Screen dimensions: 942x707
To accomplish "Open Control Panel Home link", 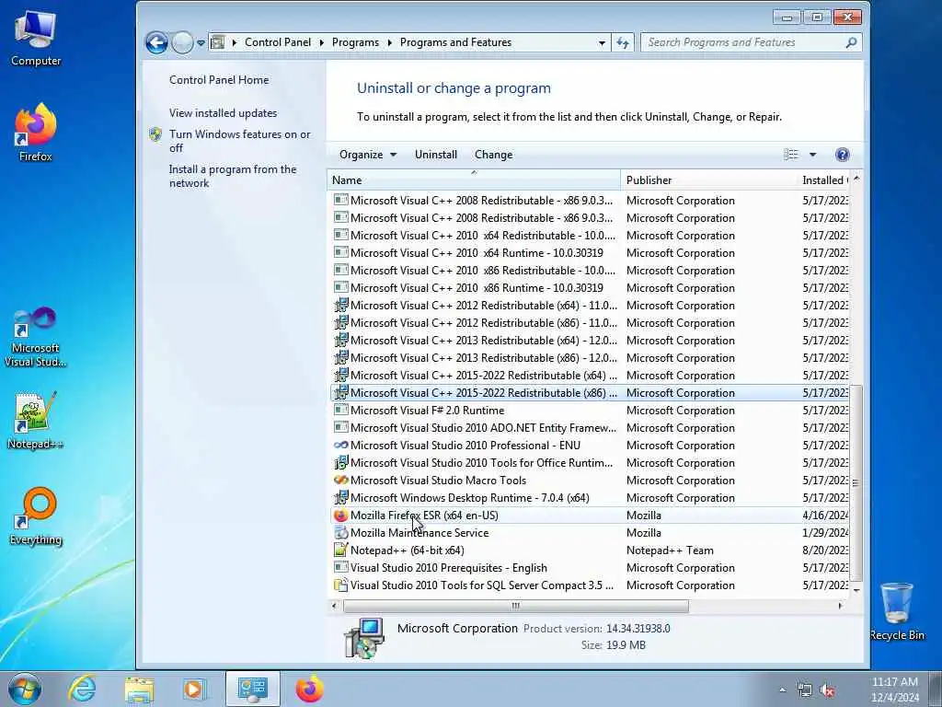I will (x=219, y=80).
